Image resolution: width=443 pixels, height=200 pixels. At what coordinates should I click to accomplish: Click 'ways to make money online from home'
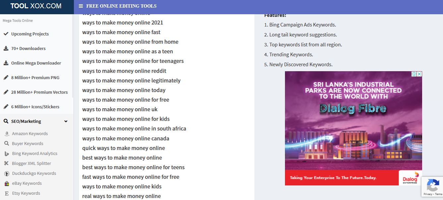[130, 42]
